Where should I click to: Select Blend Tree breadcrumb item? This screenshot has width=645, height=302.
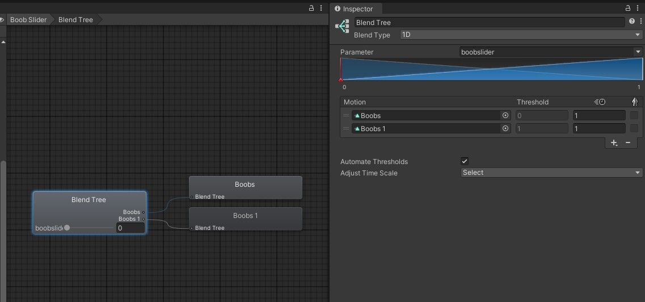pos(75,20)
